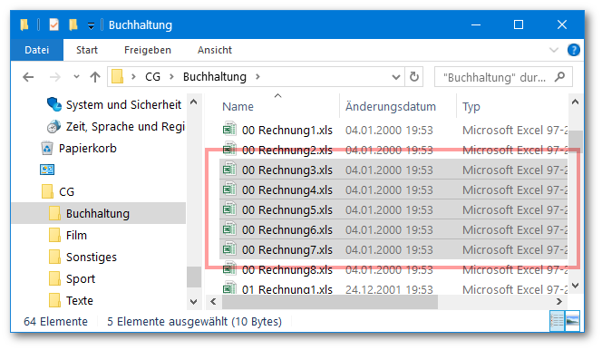Image resolution: width=602 pixels, height=350 pixels.
Task: Open Help via the blue question mark icon
Action: pos(574,50)
